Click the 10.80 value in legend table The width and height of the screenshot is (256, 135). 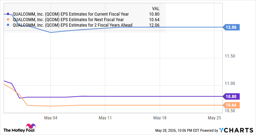click(154, 14)
